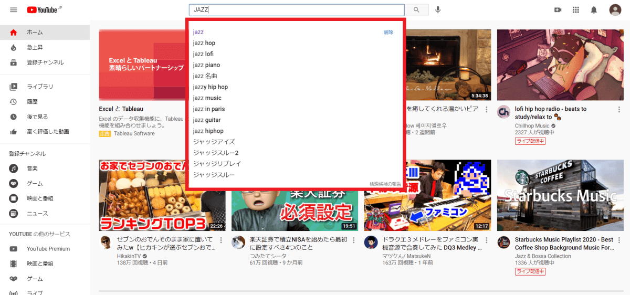The width and height of the screenshot is (630, 295).
Task: Open Jazz & Bossa Collection channel name
Action: 543,256
